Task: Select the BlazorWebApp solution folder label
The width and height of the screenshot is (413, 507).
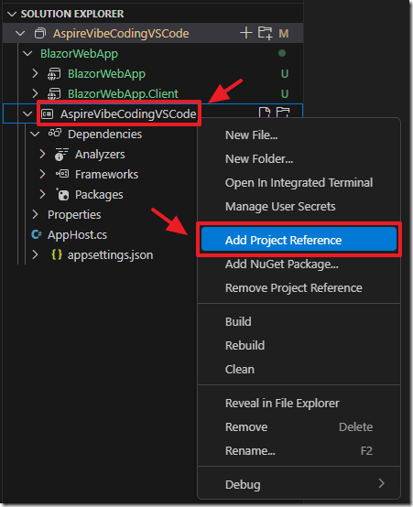Action: pos(79,54)
